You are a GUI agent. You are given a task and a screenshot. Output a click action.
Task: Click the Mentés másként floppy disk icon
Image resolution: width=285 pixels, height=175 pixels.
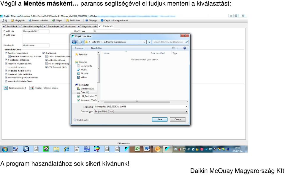point(30,20)
